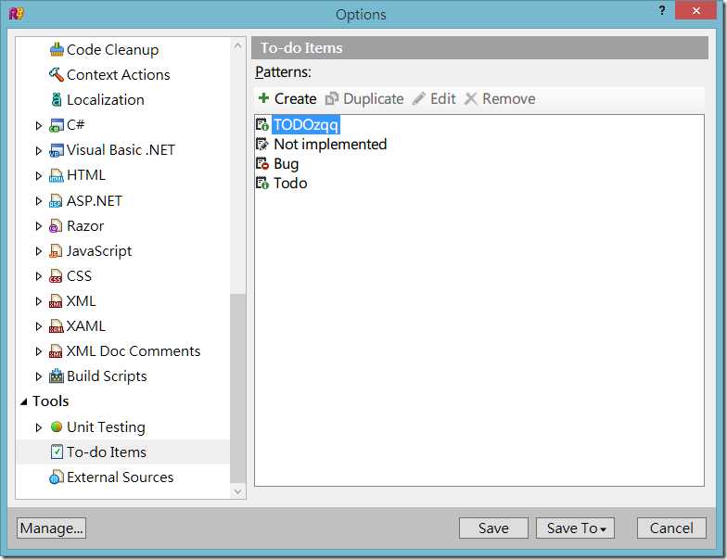Open the Manage... settings button
The image size is (727, 560).
pyautogui.click(x=52, y=528)
